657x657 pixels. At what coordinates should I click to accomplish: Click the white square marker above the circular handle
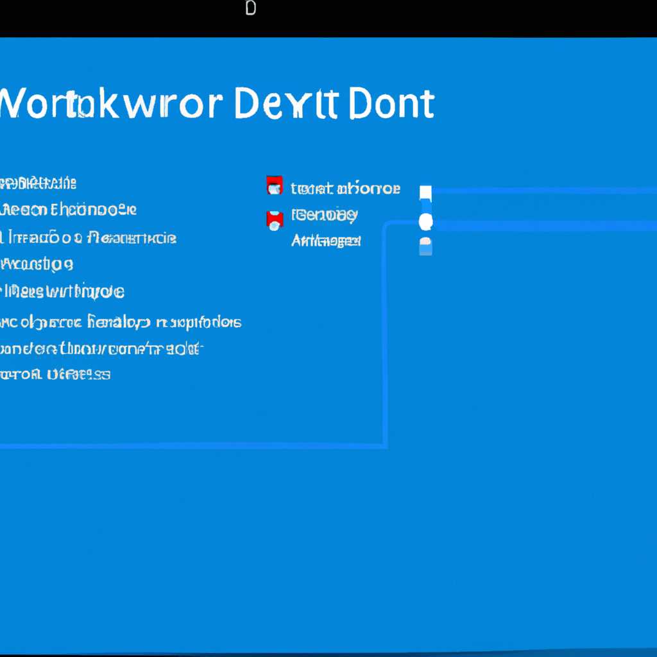426,192
